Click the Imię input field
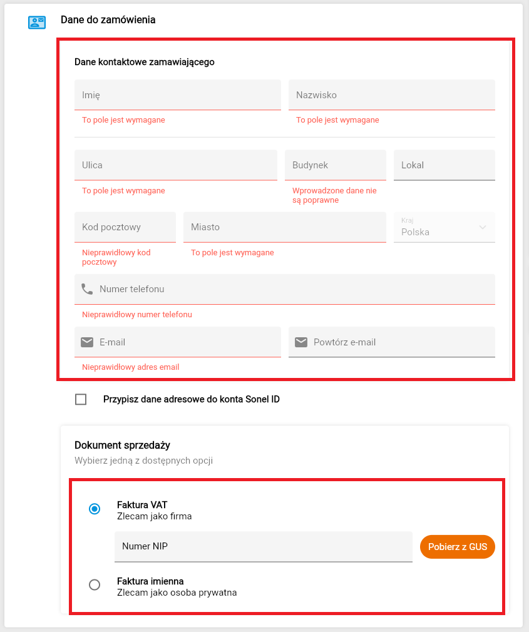 point(177,95)
